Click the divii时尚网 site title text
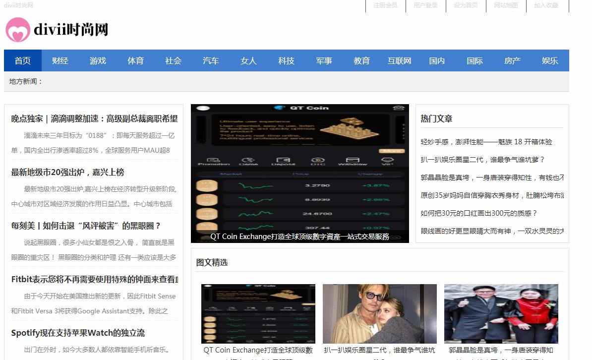 click(x=71, y=29)
